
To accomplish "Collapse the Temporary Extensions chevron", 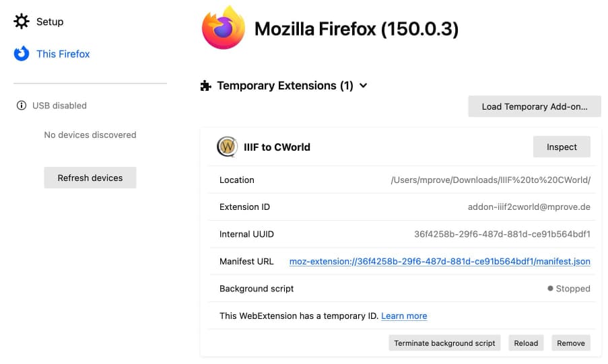I will (x=364, y=85).
